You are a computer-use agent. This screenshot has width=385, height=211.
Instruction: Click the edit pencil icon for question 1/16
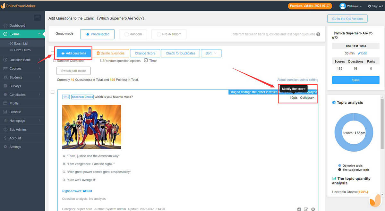[x=306, y=209]
